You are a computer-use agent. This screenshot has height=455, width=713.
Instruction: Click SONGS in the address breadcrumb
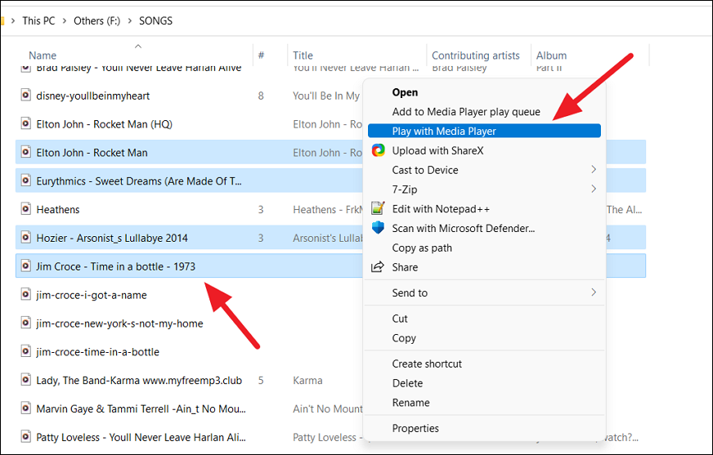pos(155,21)
